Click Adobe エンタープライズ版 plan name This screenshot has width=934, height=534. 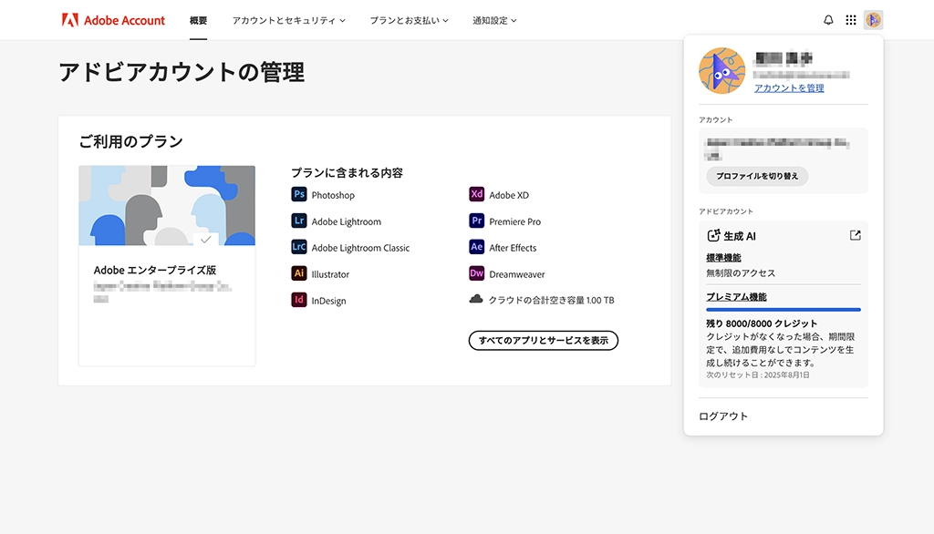[155, 271]
